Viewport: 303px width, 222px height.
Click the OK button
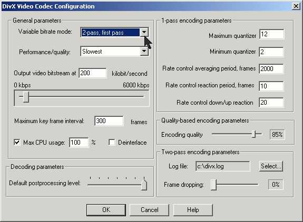pyautogui.click(x=106, y=210)
